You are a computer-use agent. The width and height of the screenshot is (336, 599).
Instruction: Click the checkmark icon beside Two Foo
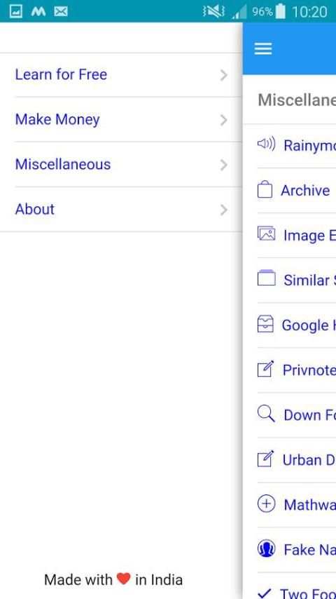pyautogui.click(x=265, y=593)
